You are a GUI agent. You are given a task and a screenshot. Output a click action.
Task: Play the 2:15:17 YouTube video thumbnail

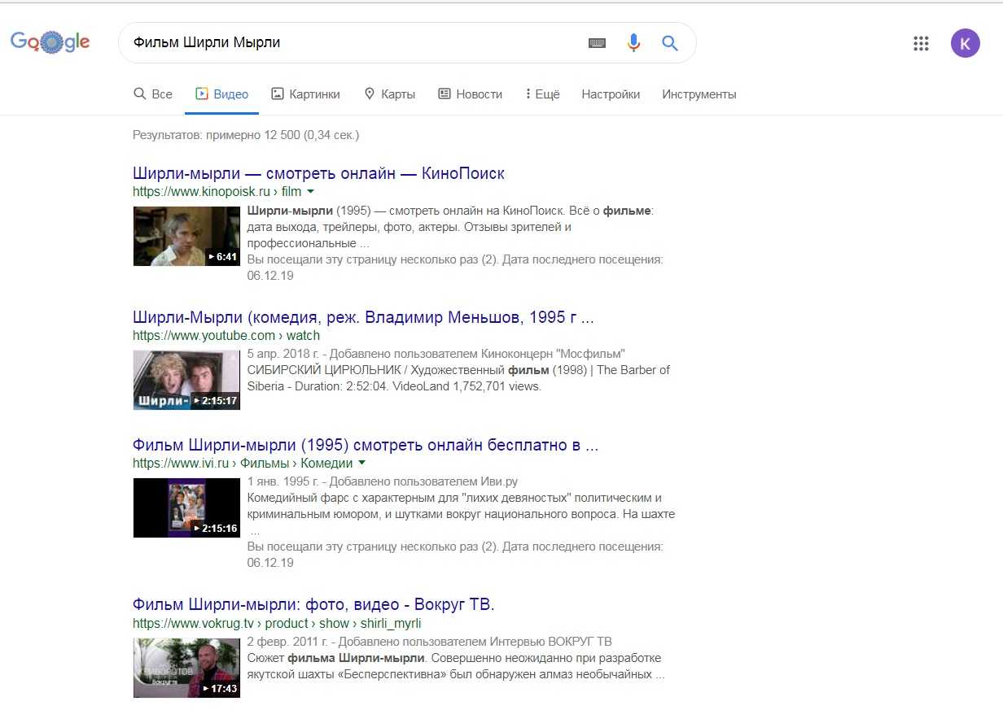(x=186, y=380)
